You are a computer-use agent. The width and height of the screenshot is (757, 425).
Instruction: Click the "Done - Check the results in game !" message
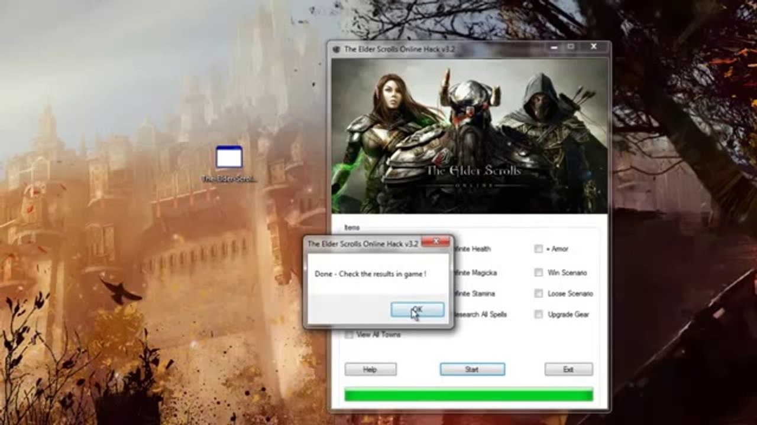[x=370, y=274]
